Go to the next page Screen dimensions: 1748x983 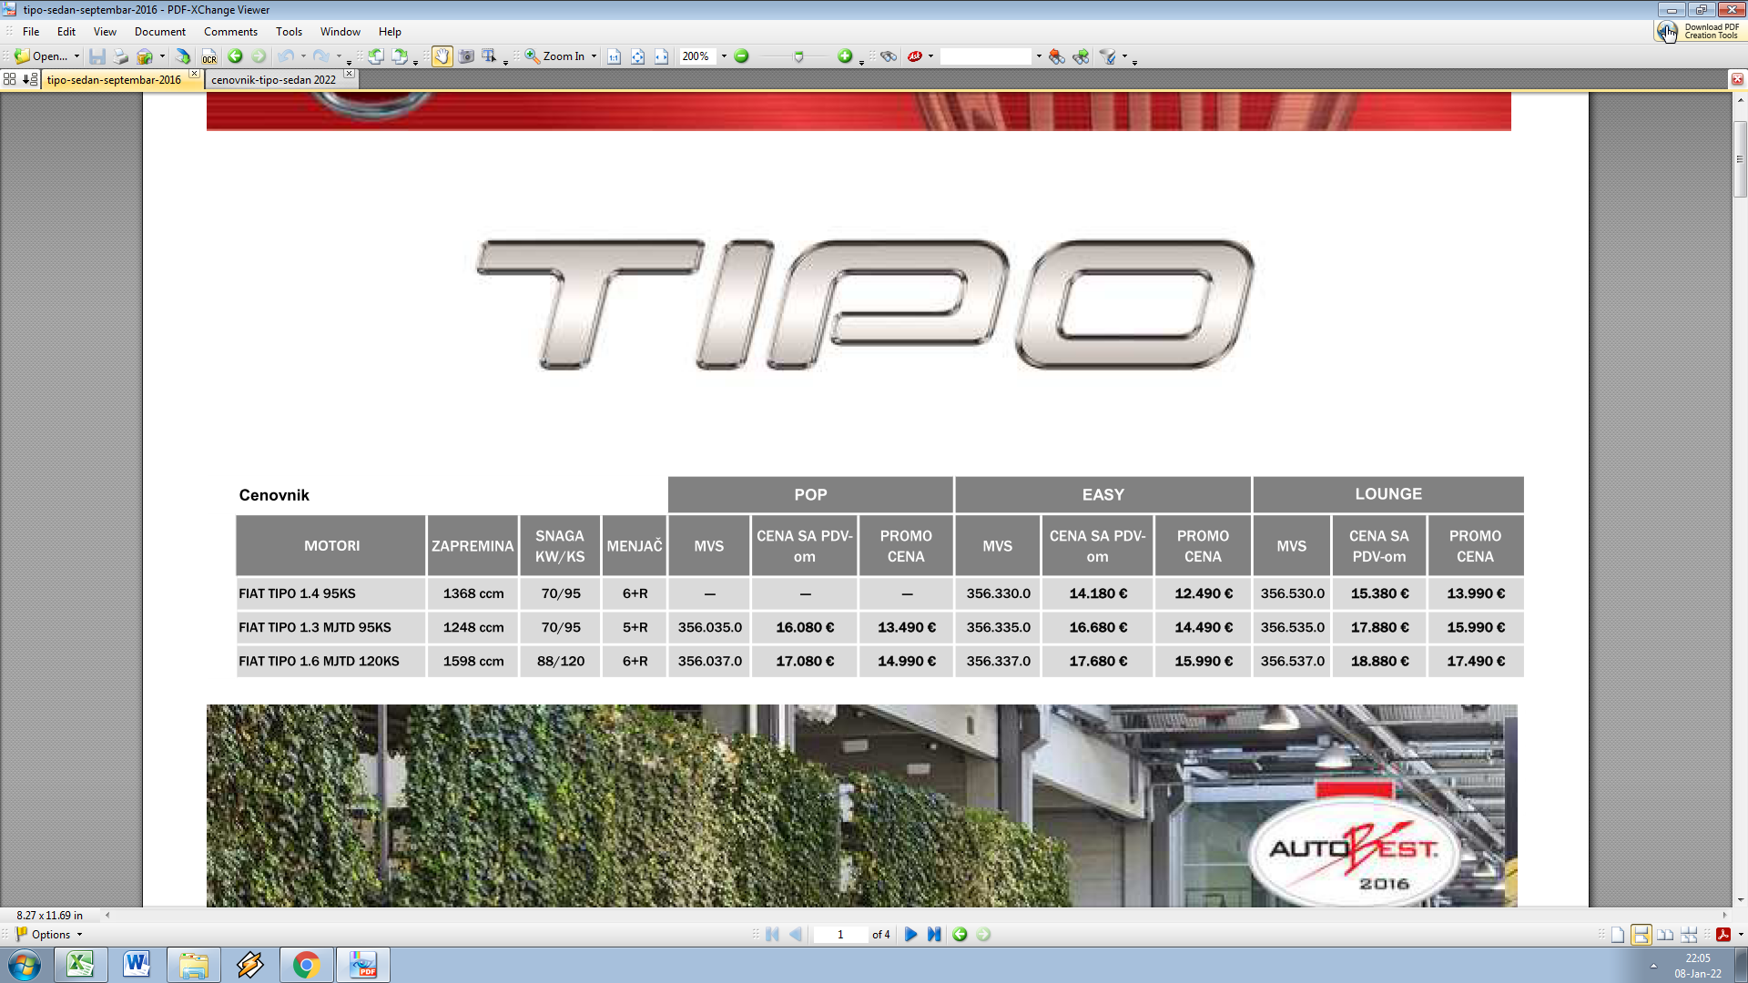[910, 935]
